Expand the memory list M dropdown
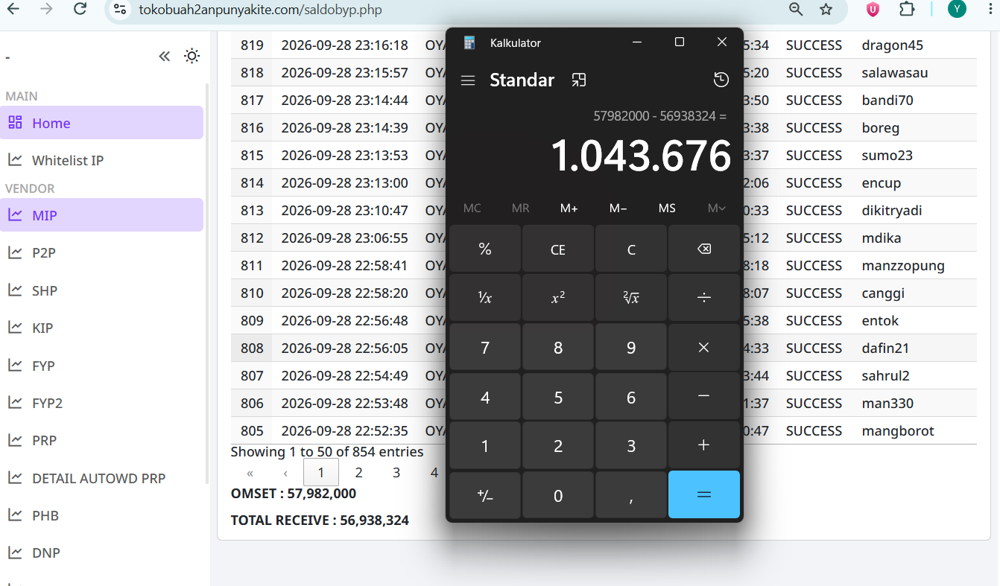This screenshot has height=586, width=1000. 716,208
